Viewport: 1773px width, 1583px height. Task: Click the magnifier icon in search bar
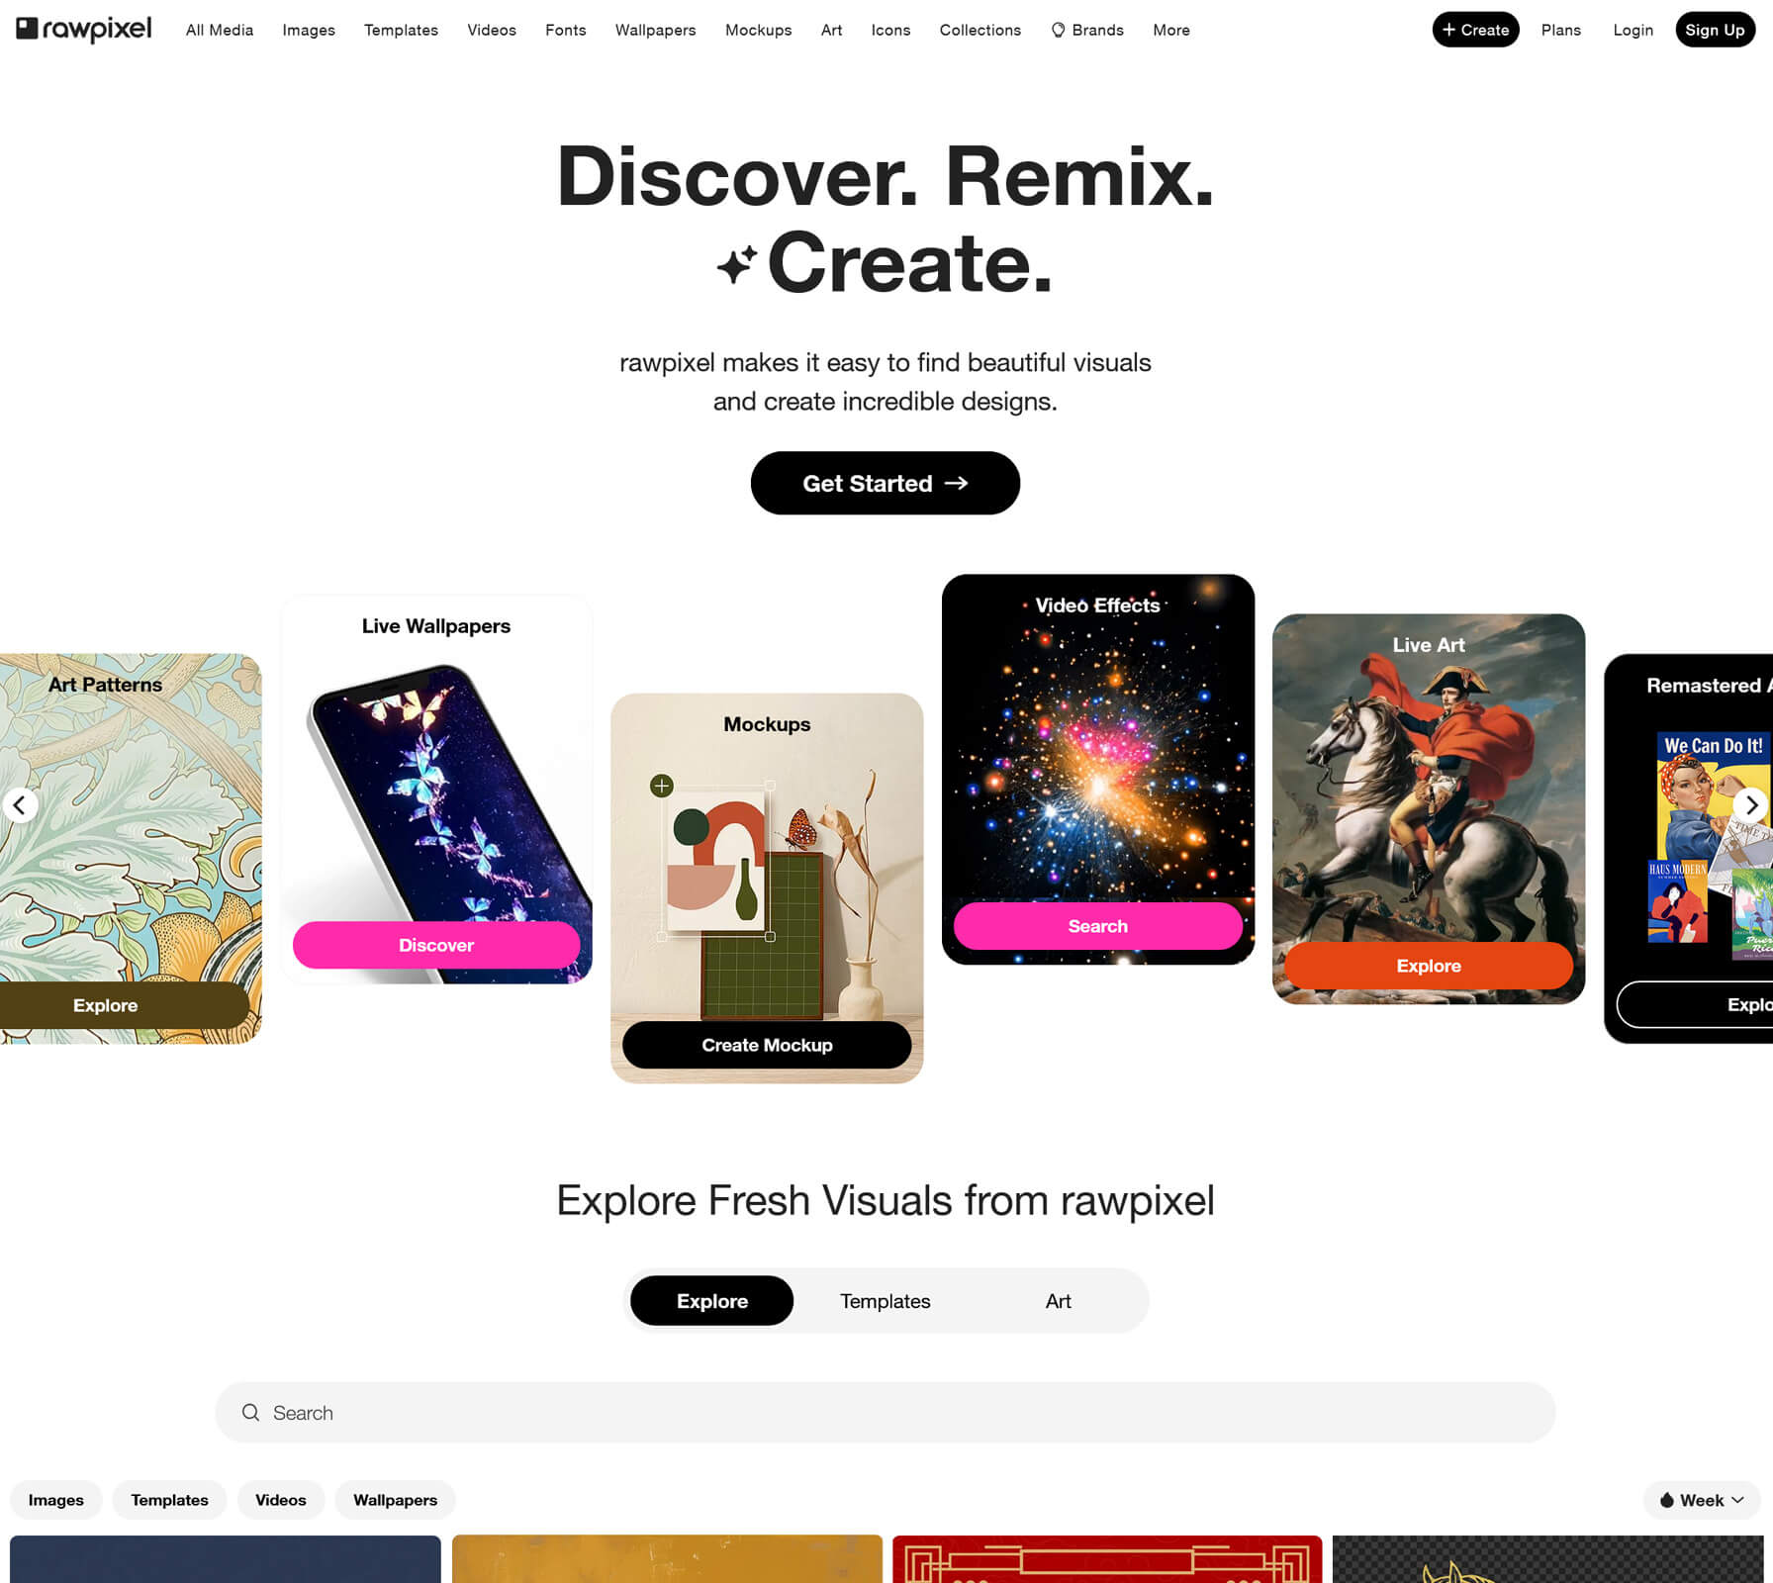pos(251,1413)
